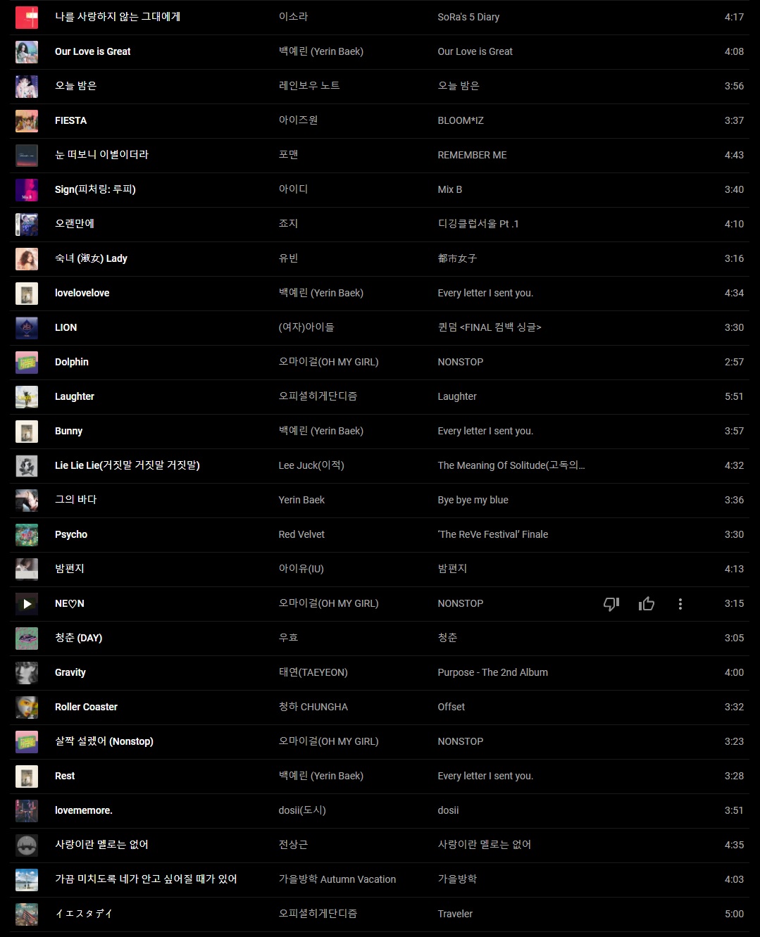Click the Red Velvet artist link
The width and height of the screenshot is (760, 937).
pyautogui.click(x=301, y=534)
